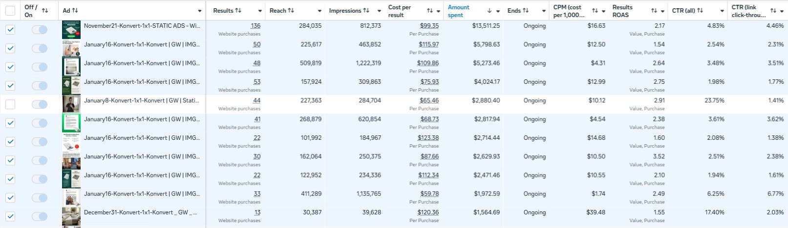Open the Amount spent column dropdown

click(x=498, y=11)
